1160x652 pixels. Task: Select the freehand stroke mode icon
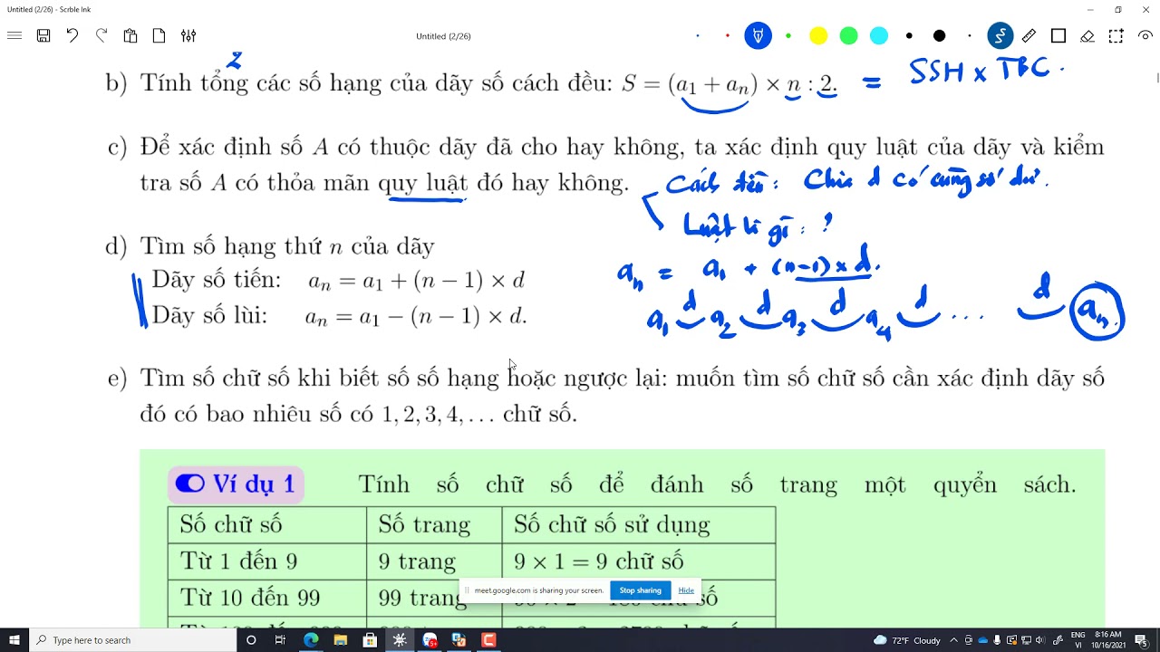tap(1000, 36)
